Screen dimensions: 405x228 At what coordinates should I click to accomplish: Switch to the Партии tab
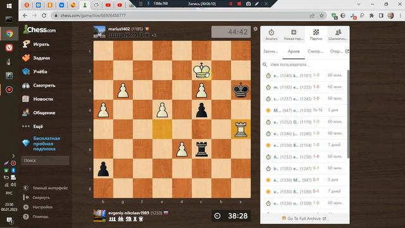316,35
